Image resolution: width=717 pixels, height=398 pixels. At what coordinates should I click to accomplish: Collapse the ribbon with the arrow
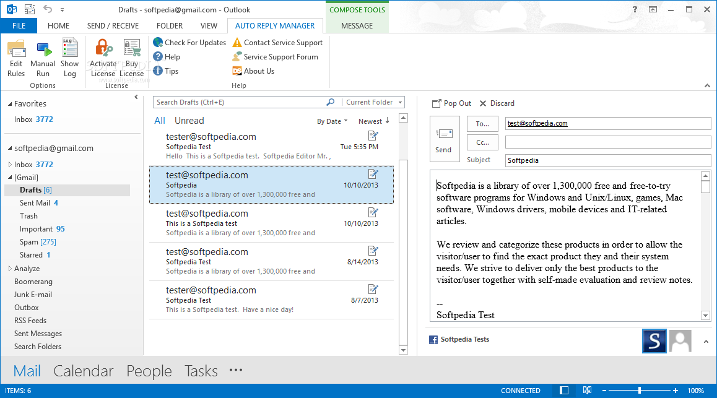pos(707,85)
